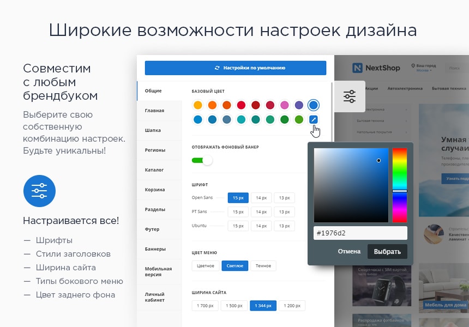Click the gray sliders settings icon beside the panel

tap(350, 95)
